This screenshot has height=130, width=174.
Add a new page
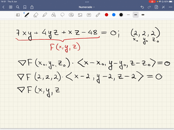click(156, 7)
